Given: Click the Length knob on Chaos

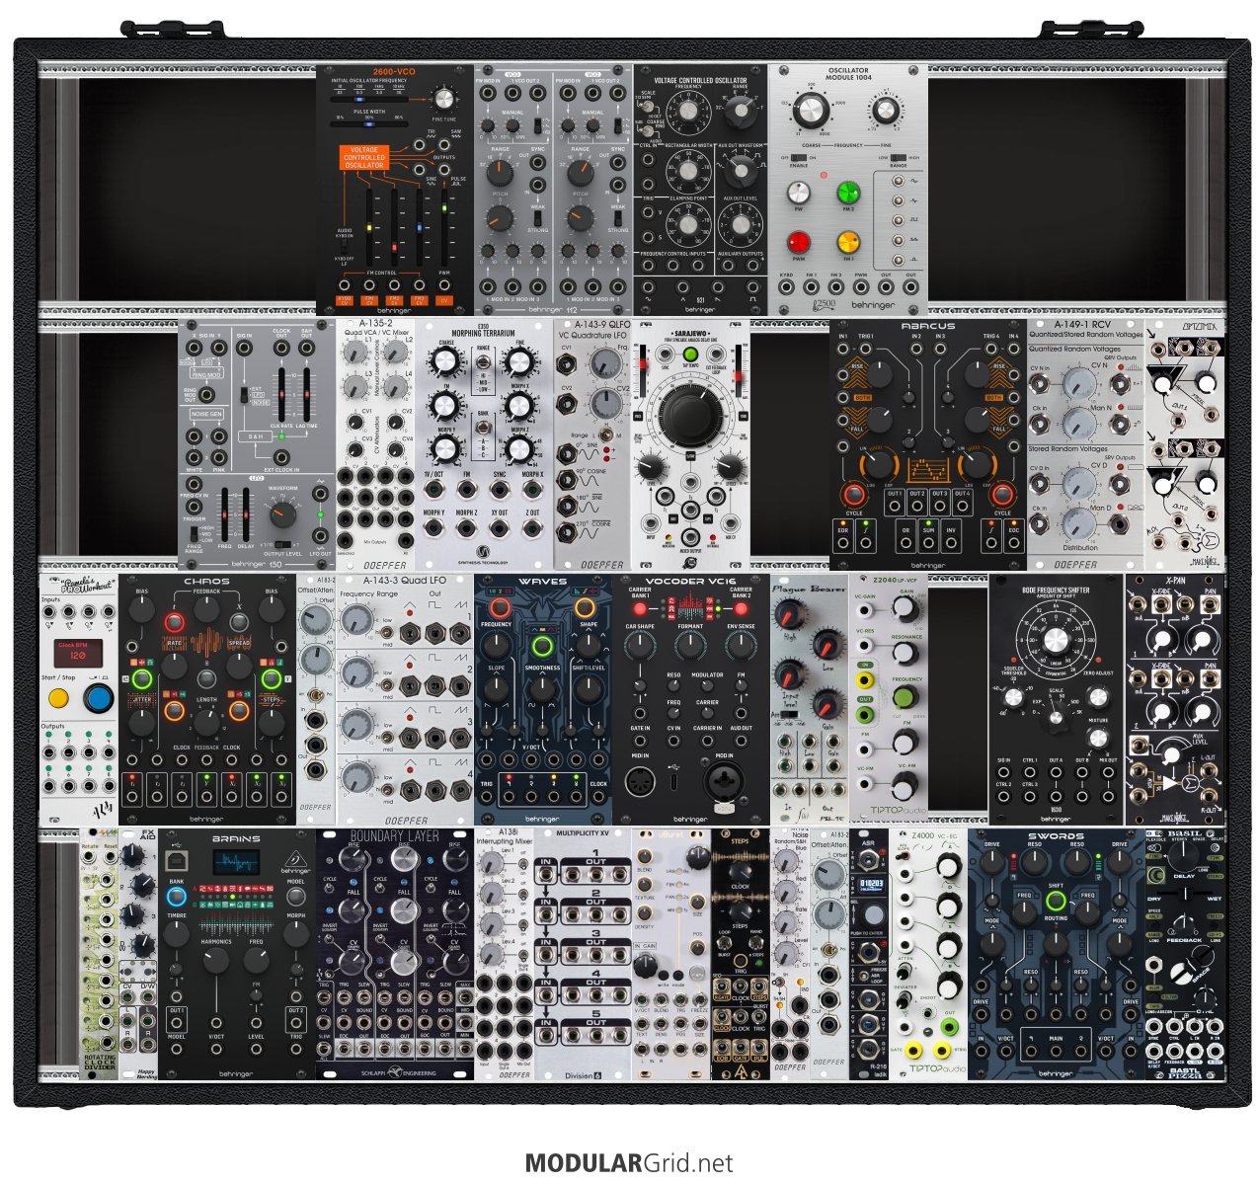Looking at the screenshot, I should coord(206,722).
